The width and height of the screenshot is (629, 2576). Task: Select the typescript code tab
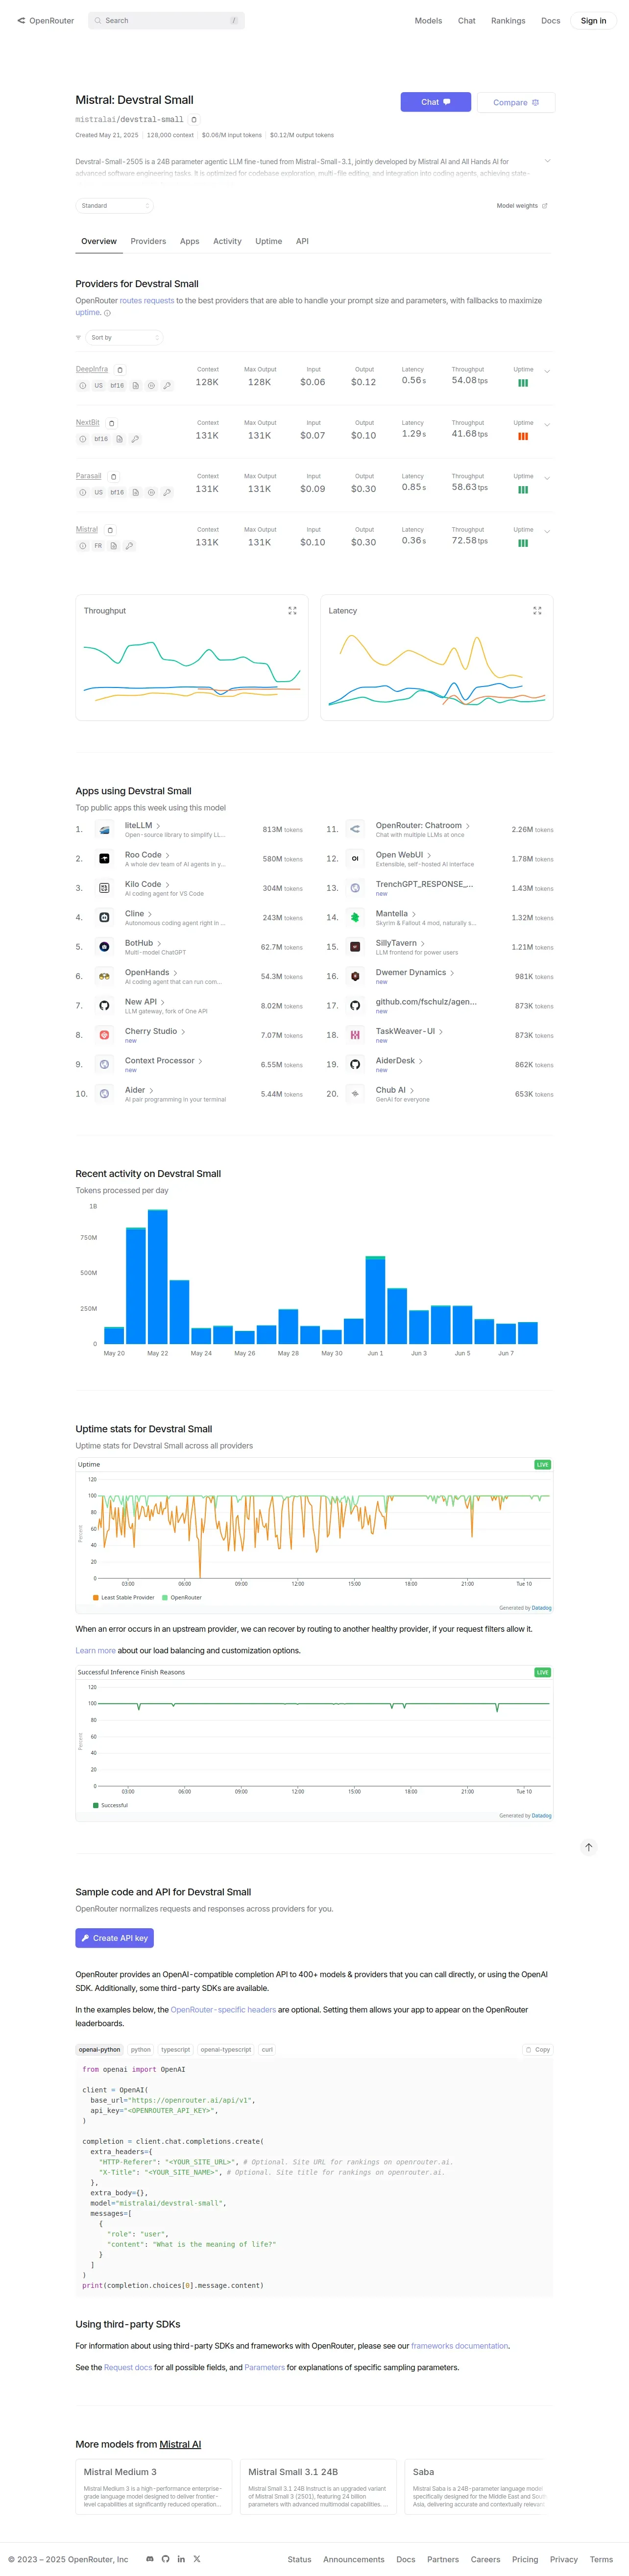(x=175, y=2049)
